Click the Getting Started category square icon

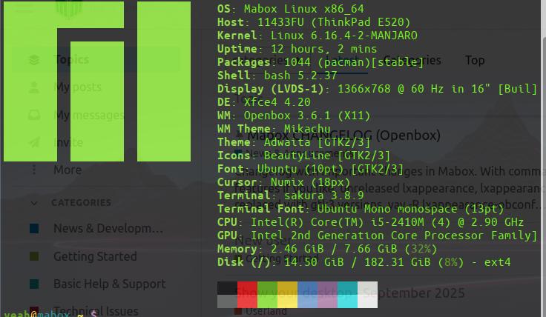pyautogui.click(x=34, y=256)
